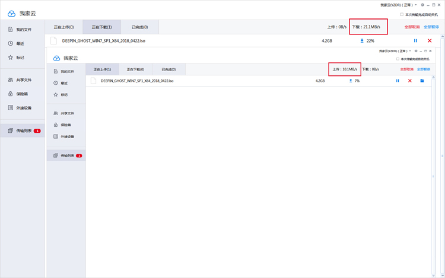Image resolution: width=445 pixels, height=278 pixels.
Task: Open the blue folder icon on the upload row
Action: tap(422, 81)
